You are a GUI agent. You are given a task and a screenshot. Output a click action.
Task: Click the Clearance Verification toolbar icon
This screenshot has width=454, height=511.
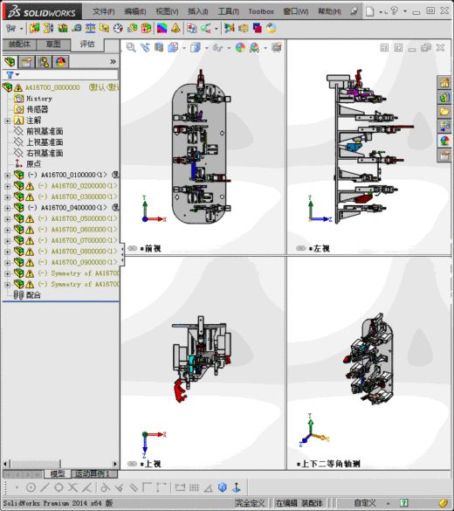pos(48,28)
